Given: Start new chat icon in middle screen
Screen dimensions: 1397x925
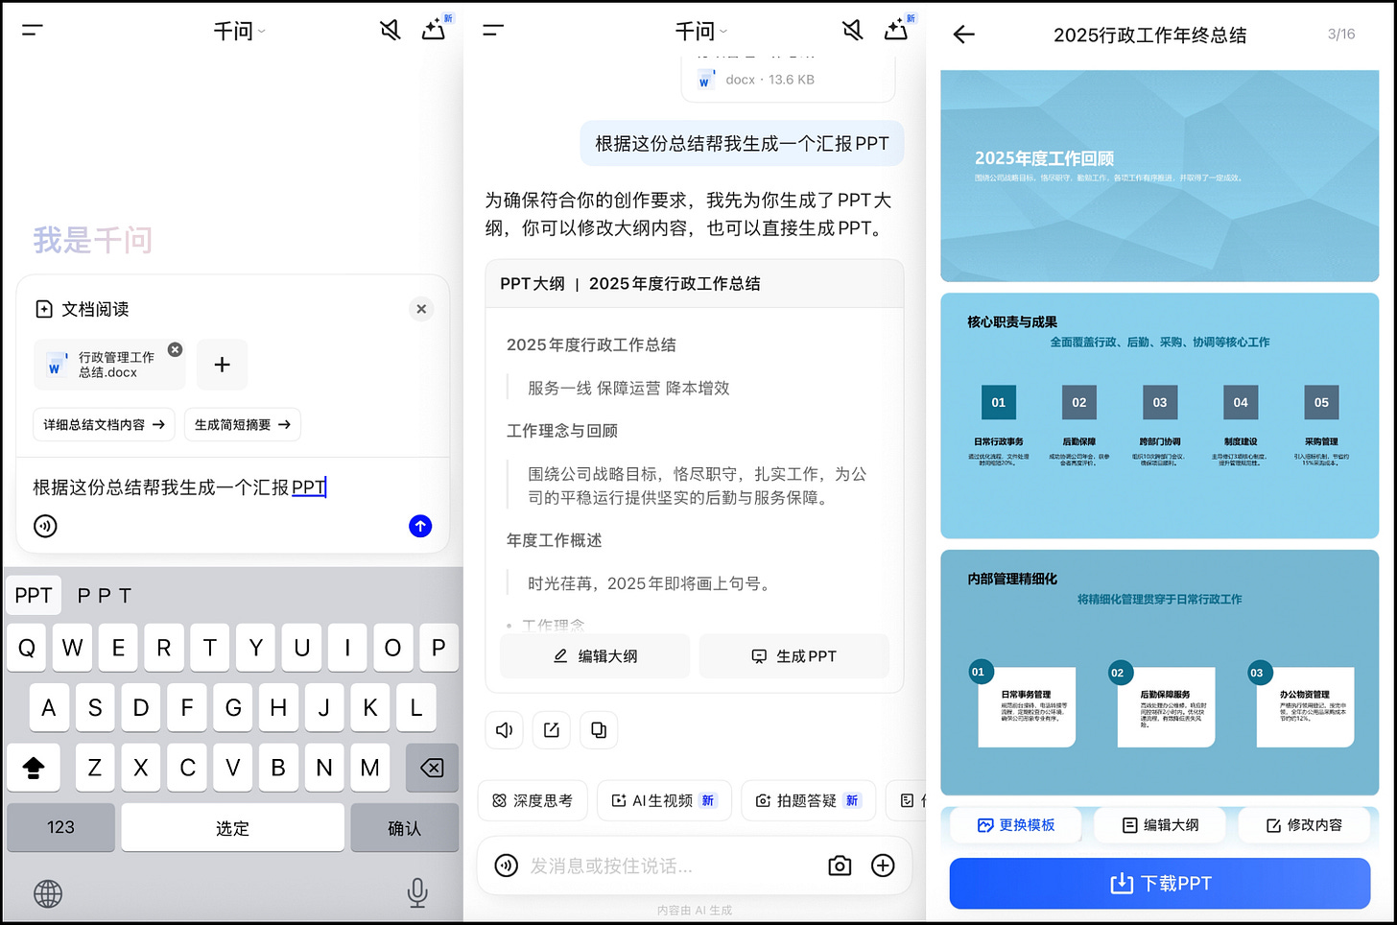Looking at the screenshot, I should (x=897, y=30).
